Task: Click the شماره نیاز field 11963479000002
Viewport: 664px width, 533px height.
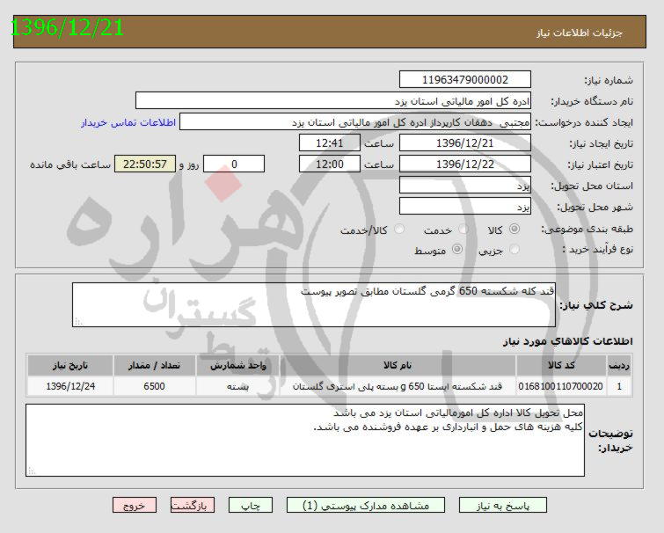Action: (x=465, y=79)
